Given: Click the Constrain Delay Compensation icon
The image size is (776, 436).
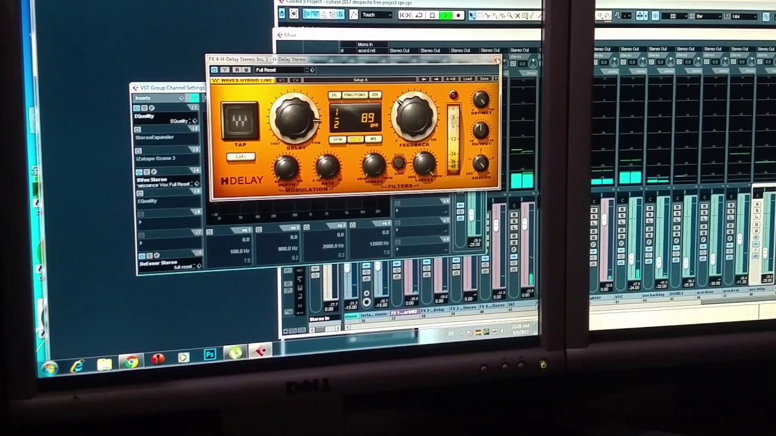Looking at the screenshot, I should pos(294,14).
